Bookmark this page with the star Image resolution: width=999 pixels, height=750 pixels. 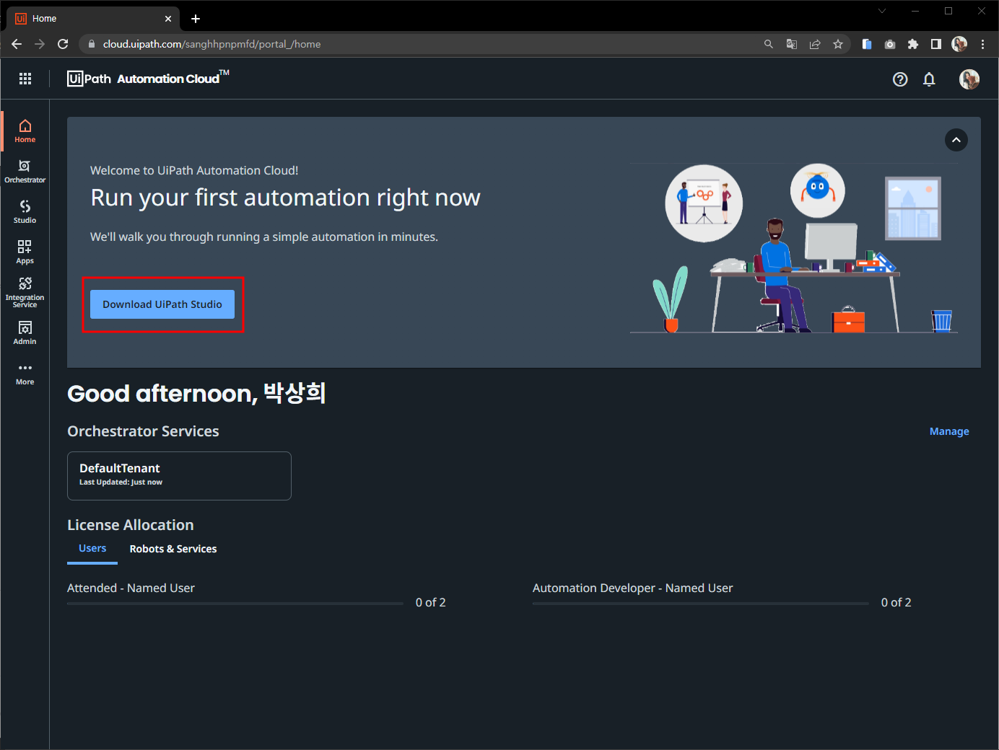838,44
